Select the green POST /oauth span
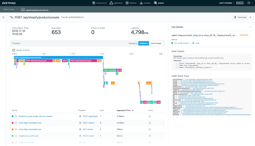 pos(109,70)
